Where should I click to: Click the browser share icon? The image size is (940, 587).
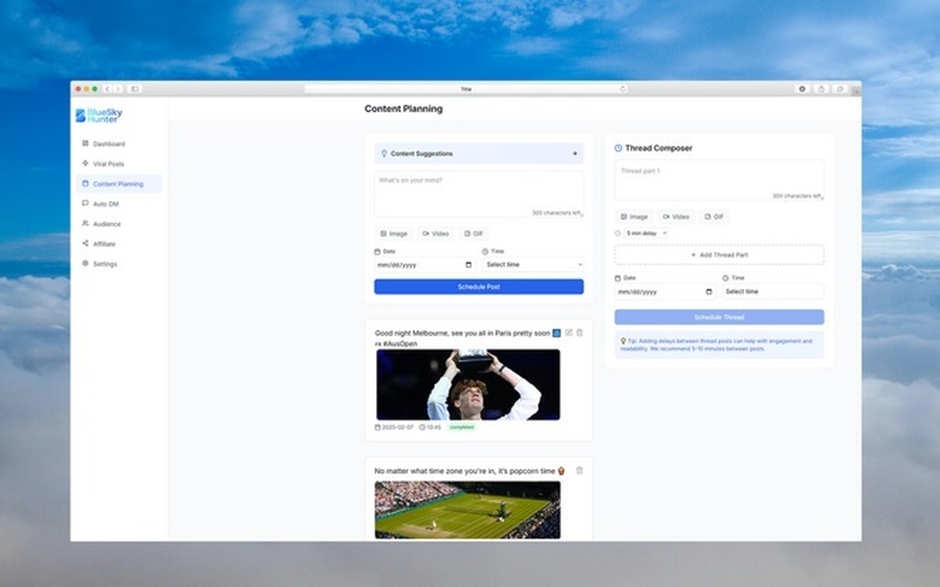pos(821,89)
